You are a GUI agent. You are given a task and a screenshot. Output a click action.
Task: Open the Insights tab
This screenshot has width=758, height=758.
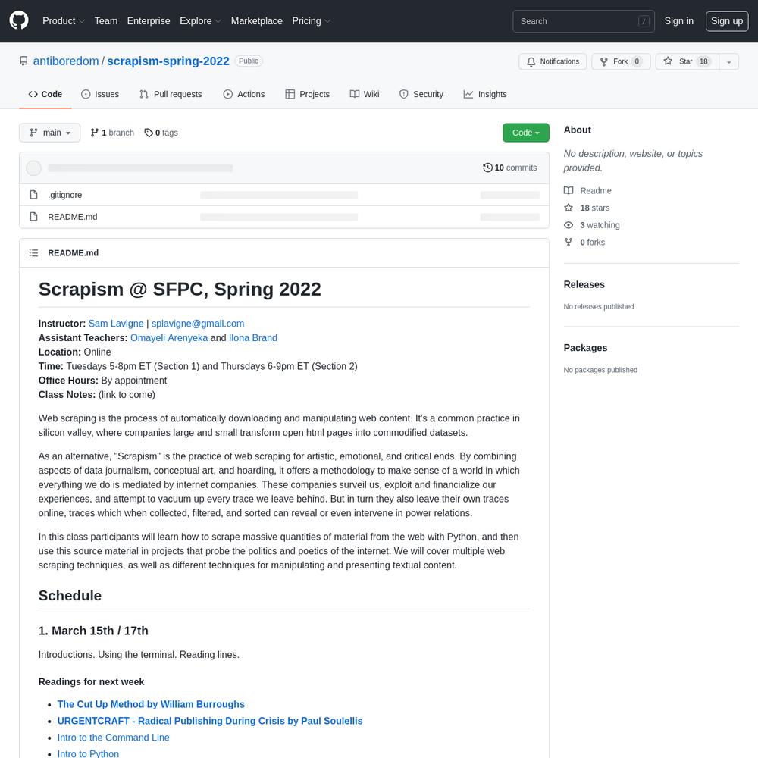[485, 94]
